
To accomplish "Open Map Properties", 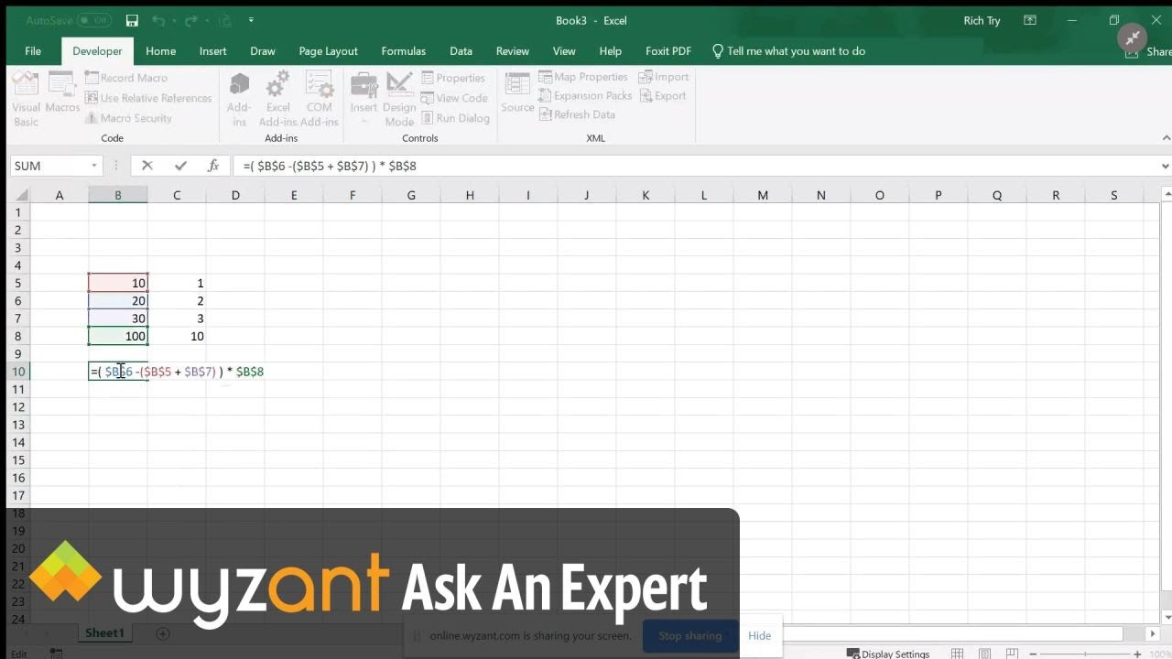I will [x=583, y=77].
